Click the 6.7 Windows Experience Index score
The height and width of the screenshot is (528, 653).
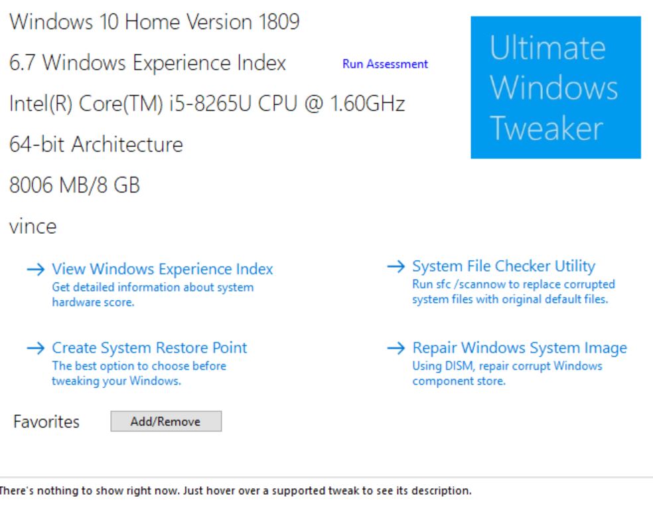[147, 64]
